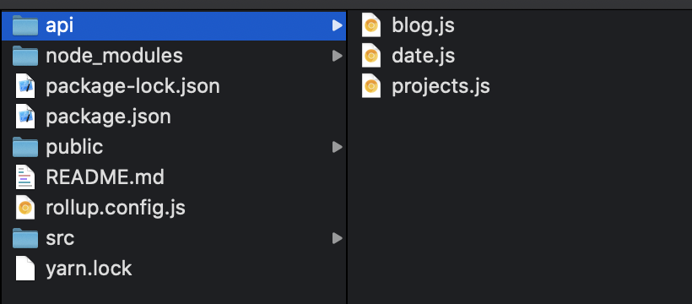The width and height of the screenshot is (692, 304).
Task: Select the README.md file name
Action: tap(105, 177)
